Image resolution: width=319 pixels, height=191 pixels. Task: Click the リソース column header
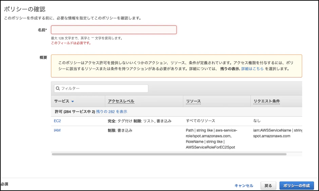[x=193, y=101]
